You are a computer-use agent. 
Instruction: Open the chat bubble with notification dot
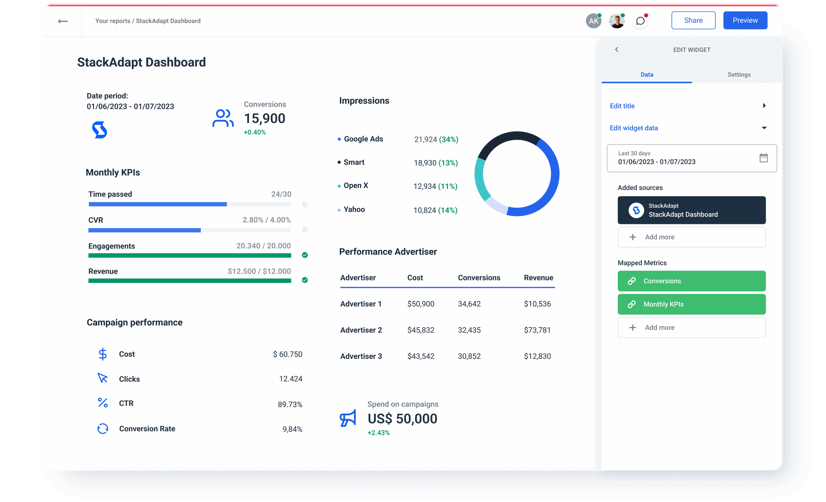640,21
